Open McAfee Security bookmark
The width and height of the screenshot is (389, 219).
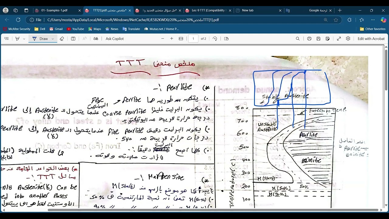click(x=17, y=29)
